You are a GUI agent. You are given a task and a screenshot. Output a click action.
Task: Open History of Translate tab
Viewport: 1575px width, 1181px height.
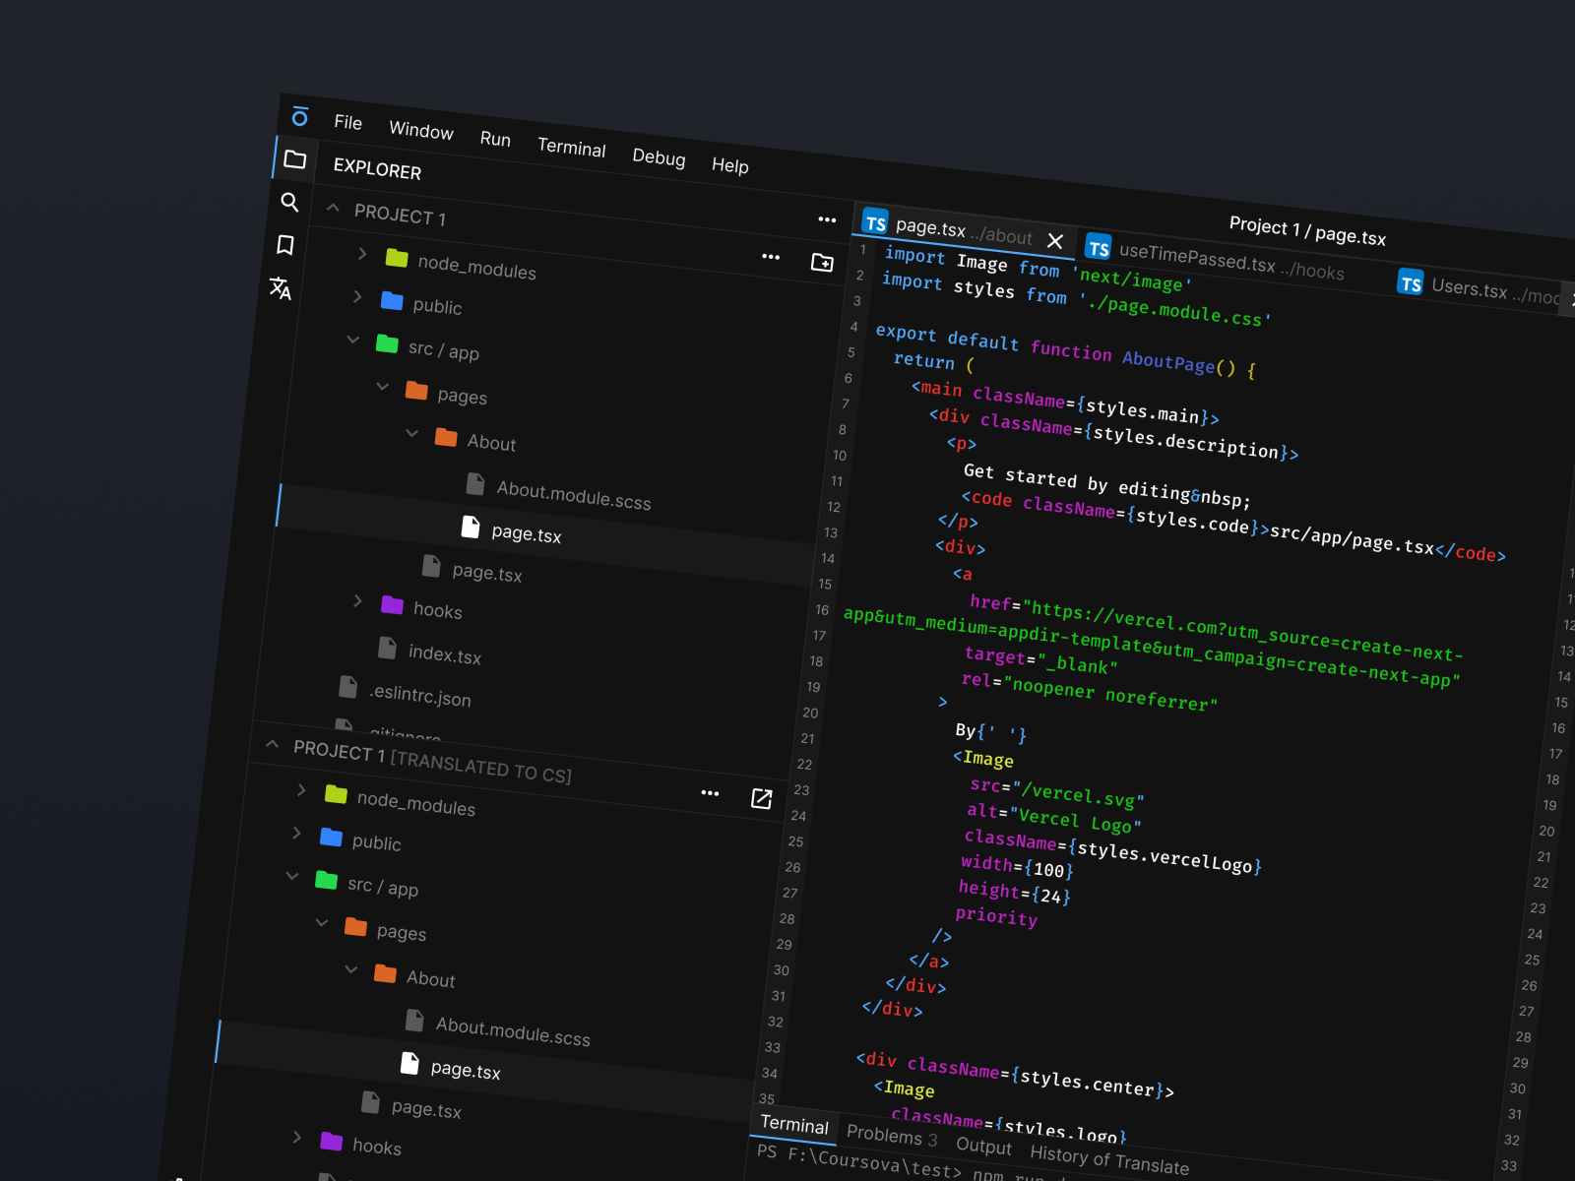click(x=1109, y=1159)
